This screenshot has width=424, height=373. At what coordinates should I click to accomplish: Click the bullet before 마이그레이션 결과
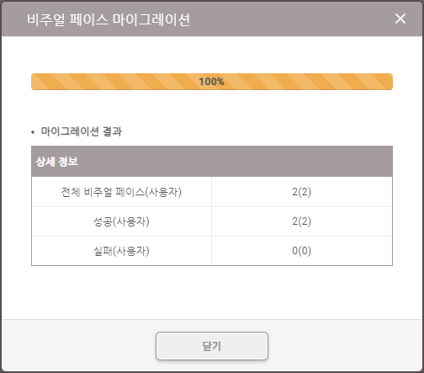click(x=33, y=132)
